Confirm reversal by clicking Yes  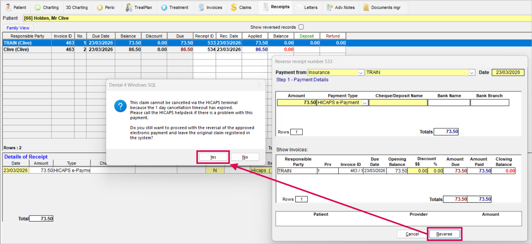(x=213, y=157)
